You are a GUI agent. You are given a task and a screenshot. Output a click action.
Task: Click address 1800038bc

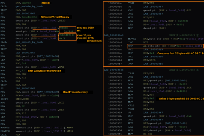tap(115, 3)
